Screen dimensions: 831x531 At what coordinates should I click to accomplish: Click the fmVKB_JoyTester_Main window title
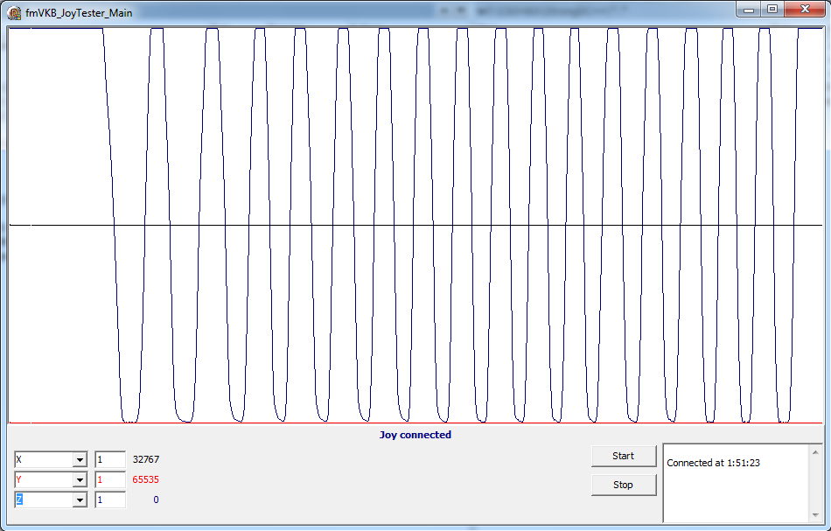pos(79,13)
